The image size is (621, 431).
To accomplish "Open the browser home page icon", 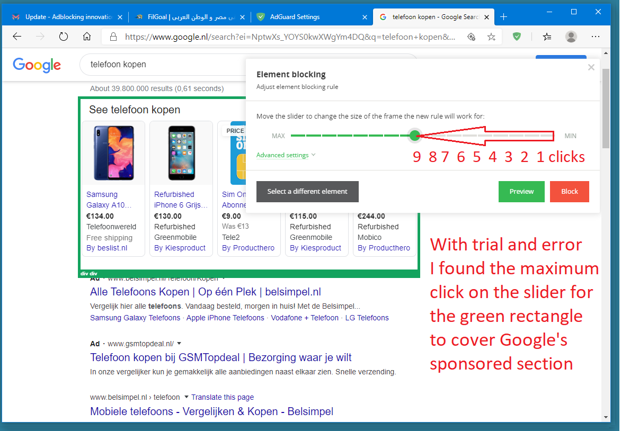I will click(x=87, y=37).
